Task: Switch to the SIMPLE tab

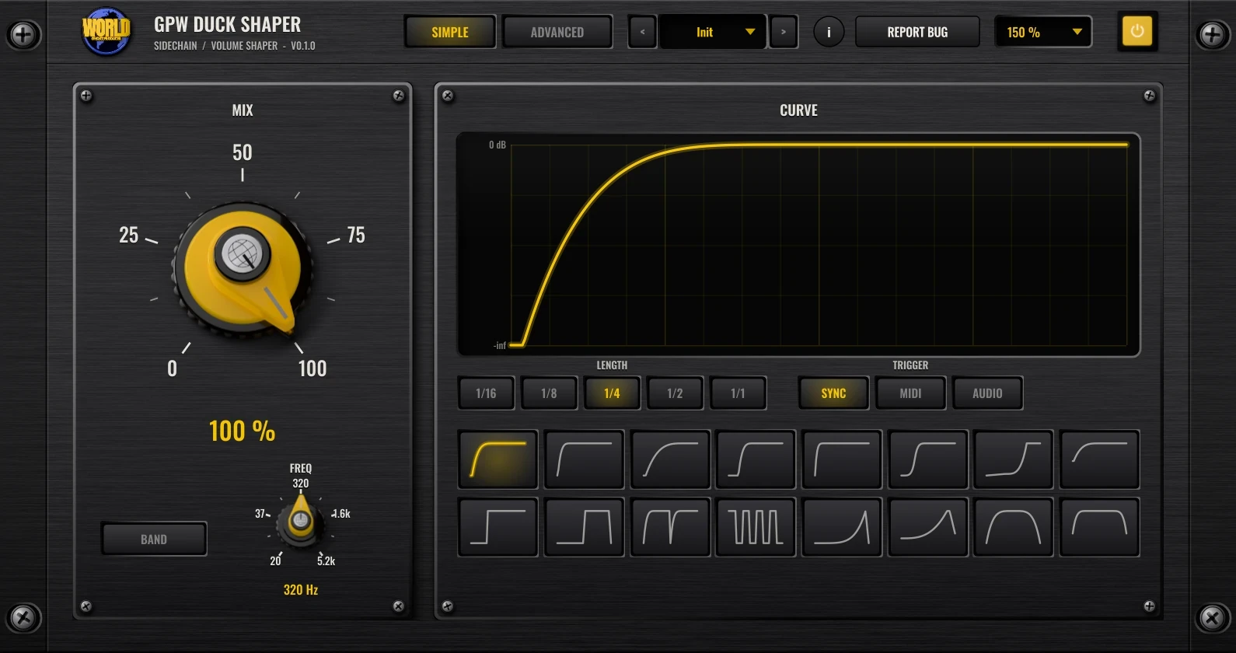Action: [x=450, y=32]
